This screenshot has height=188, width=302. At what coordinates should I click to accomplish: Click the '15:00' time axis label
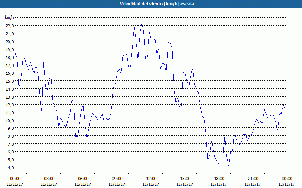[x=185, y=179]
